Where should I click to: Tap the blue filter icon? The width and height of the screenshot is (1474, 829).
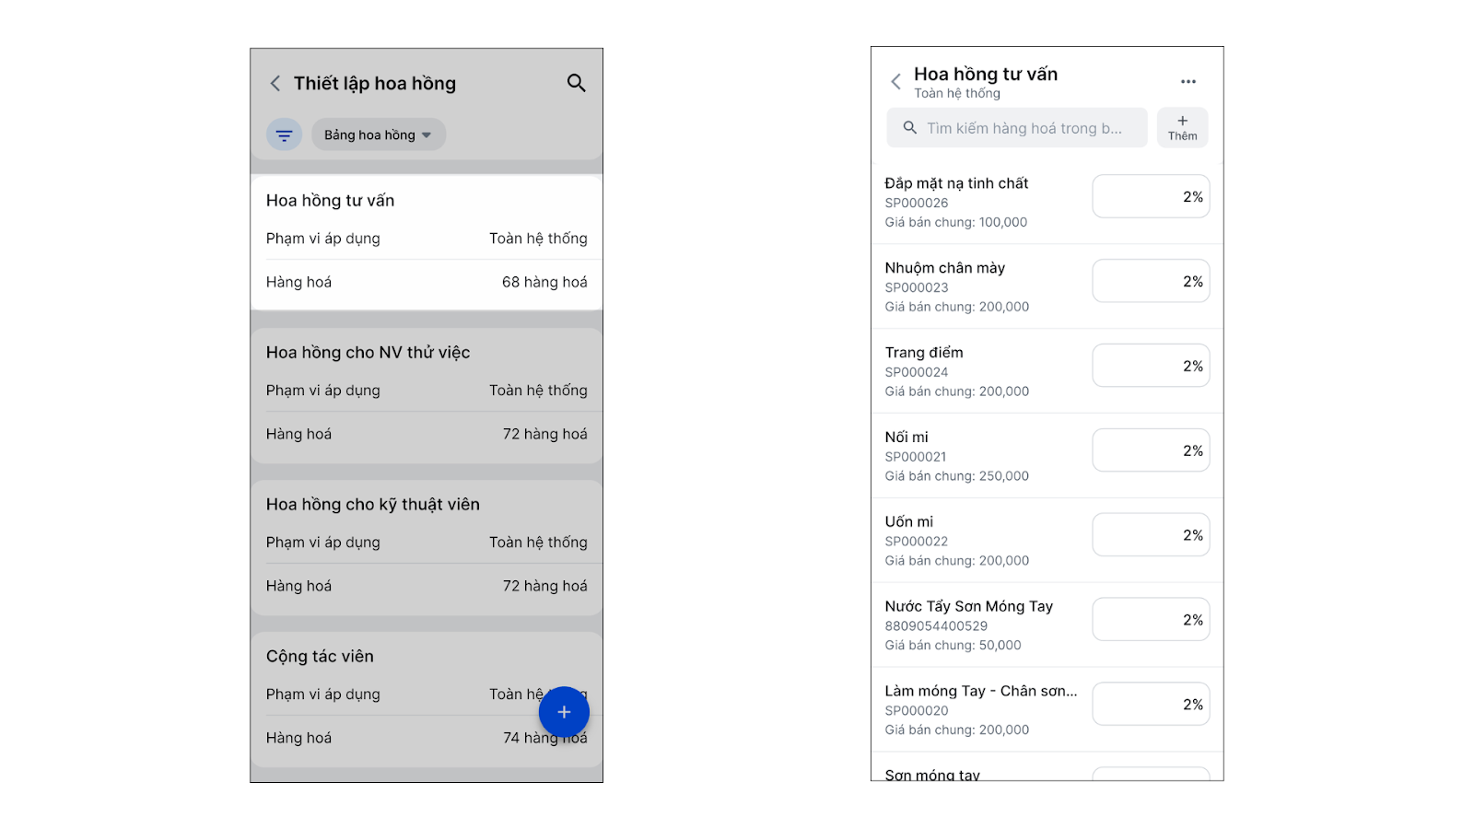click(285, 135)
